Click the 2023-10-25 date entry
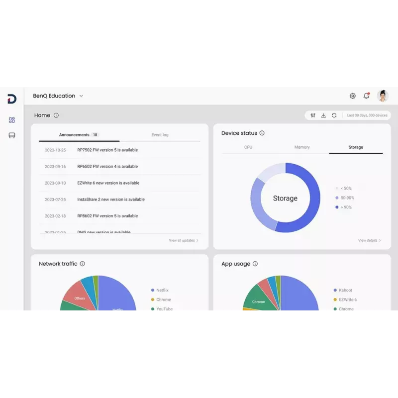Screen dimensions: 398x398 pyautogui.click(x=55, y=150)
